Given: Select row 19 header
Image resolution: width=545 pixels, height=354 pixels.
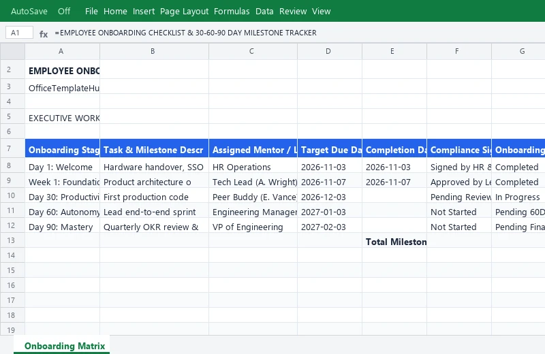Looking at the screenshot, I should tap(12, 329).
